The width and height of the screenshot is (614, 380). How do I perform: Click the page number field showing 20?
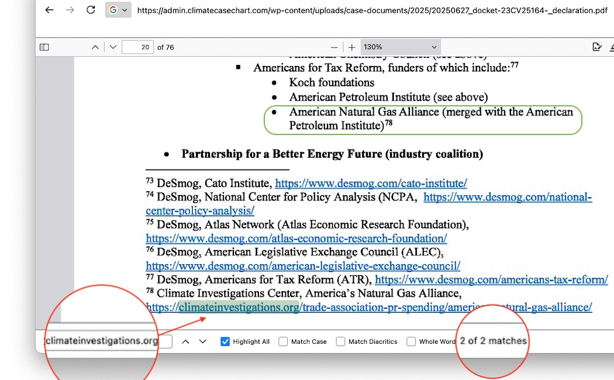[137, 47]
